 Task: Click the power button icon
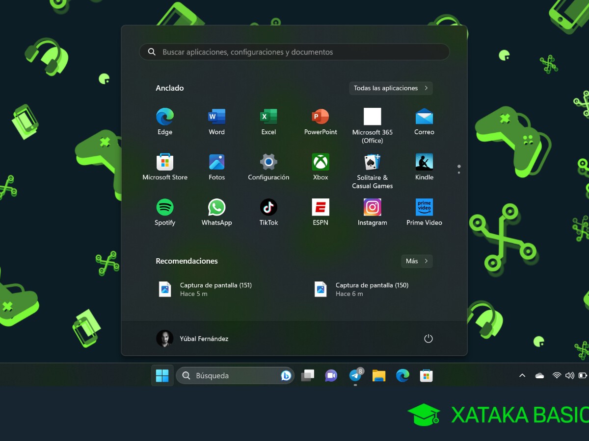coord(428,339)
